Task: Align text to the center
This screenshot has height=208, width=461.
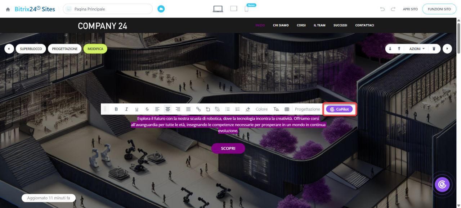Action: pos(167,109)
